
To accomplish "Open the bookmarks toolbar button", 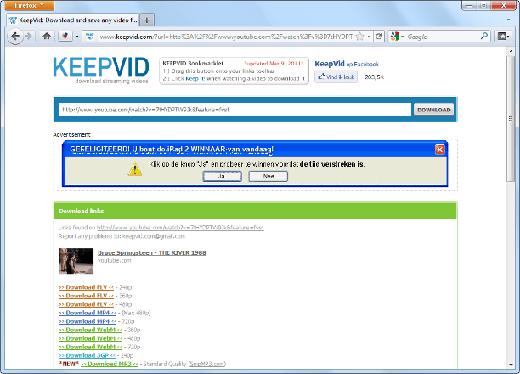I will (x=503, y=37).
